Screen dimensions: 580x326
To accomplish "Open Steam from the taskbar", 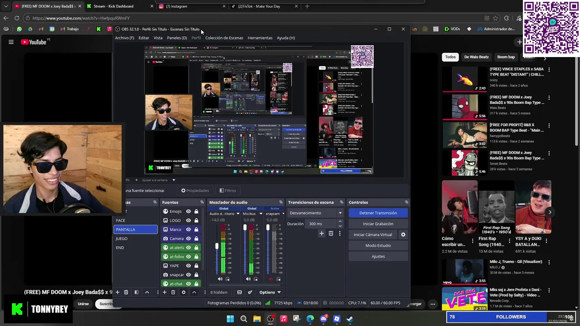I will click(350, 319).
